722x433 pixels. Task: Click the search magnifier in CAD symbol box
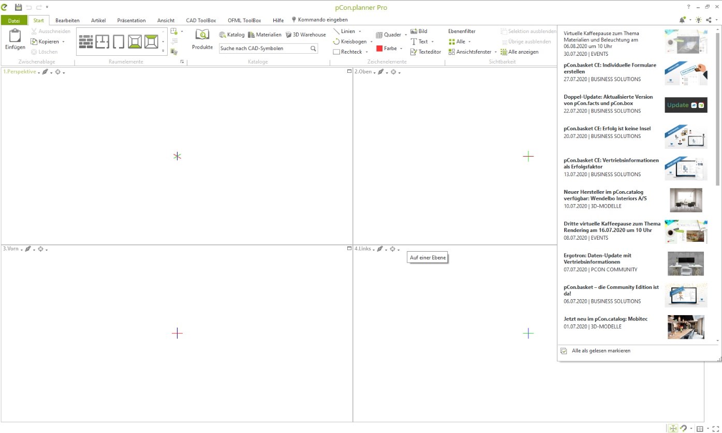tap(313, 49)
